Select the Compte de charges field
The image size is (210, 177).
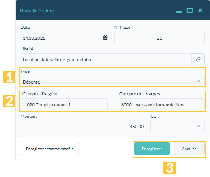161,104
